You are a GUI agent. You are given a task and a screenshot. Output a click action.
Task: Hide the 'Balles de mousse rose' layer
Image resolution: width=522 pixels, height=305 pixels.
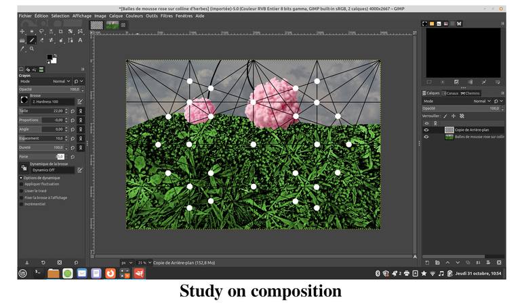[x=426, y=137]
